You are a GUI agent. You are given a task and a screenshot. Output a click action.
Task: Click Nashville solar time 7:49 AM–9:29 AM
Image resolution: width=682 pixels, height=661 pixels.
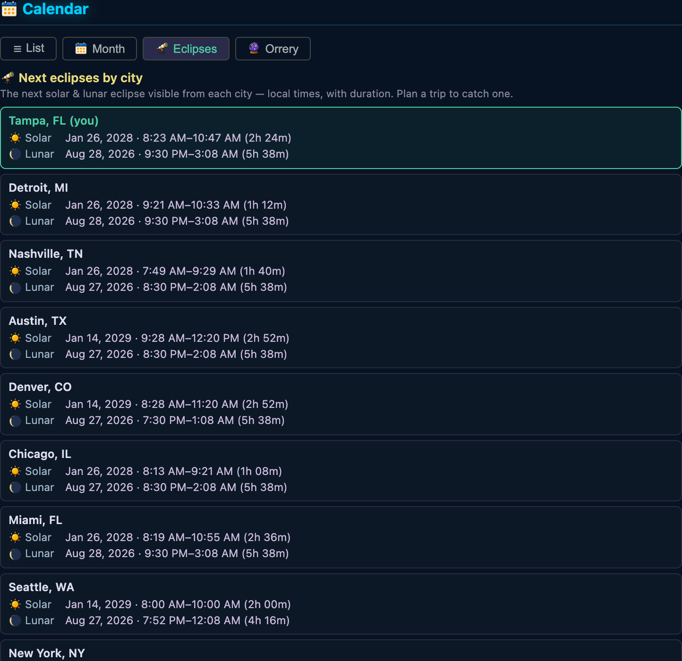[x=189, y=271]
